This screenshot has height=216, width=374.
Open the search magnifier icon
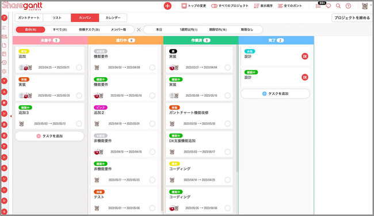pyautogui.click(x=338, y=6)
